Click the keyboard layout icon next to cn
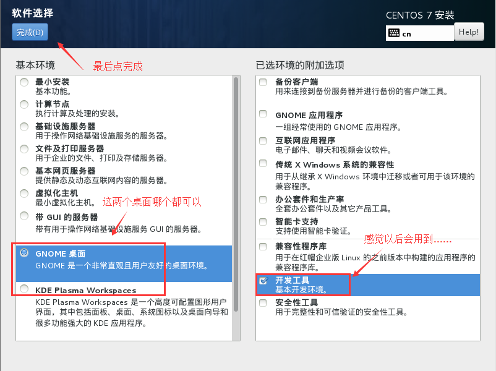 (x=394, y=33)
